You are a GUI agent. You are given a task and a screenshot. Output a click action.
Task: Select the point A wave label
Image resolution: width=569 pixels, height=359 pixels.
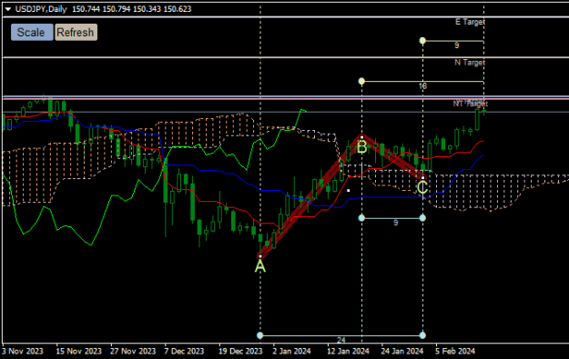point(260,266)
